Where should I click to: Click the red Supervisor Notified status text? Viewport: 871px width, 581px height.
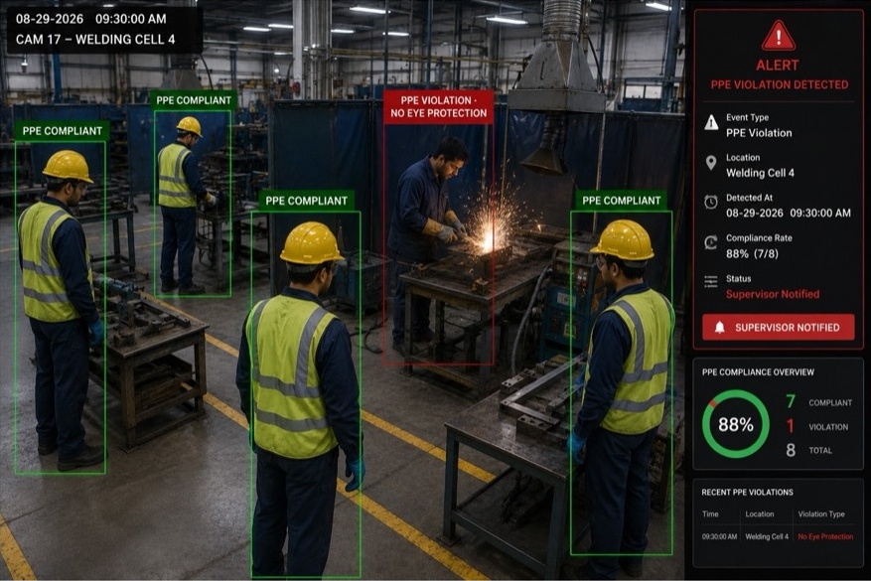pyautogui.click(x=773, y=294)
